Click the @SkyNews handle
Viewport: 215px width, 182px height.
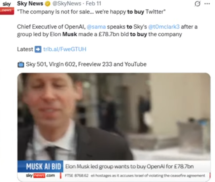[67, 4]
